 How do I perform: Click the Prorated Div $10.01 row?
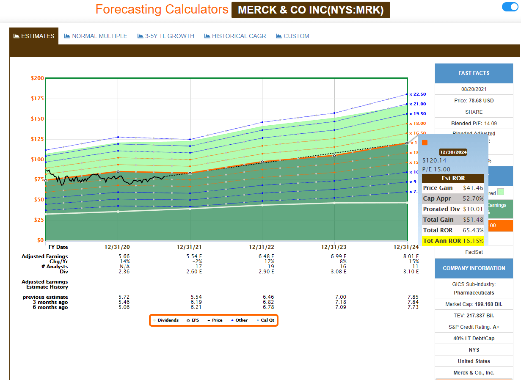pyautogui.click(x=453, y=209)
